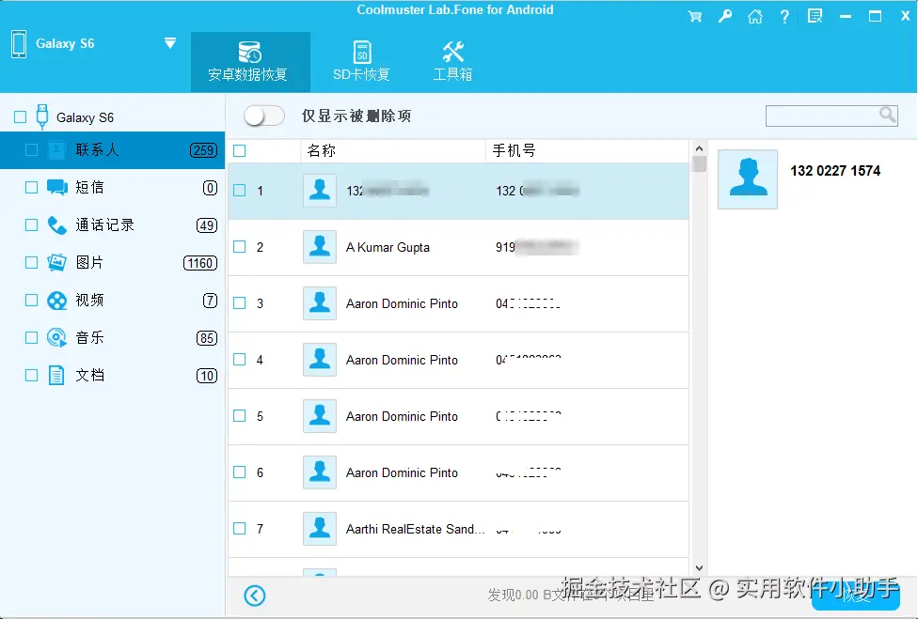Click the contact search input field
Screen dimensions: 918x619
click(x=823, y=116)
